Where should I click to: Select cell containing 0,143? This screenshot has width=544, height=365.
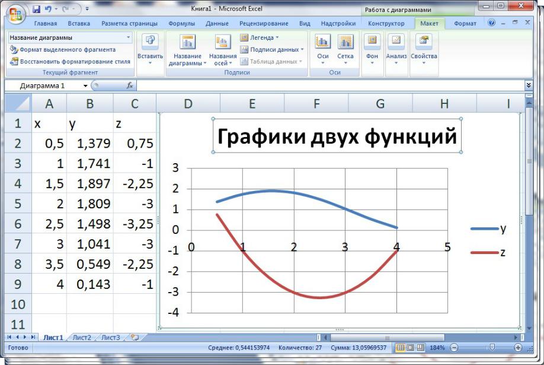pyautogui.click(x=90, y=284)
